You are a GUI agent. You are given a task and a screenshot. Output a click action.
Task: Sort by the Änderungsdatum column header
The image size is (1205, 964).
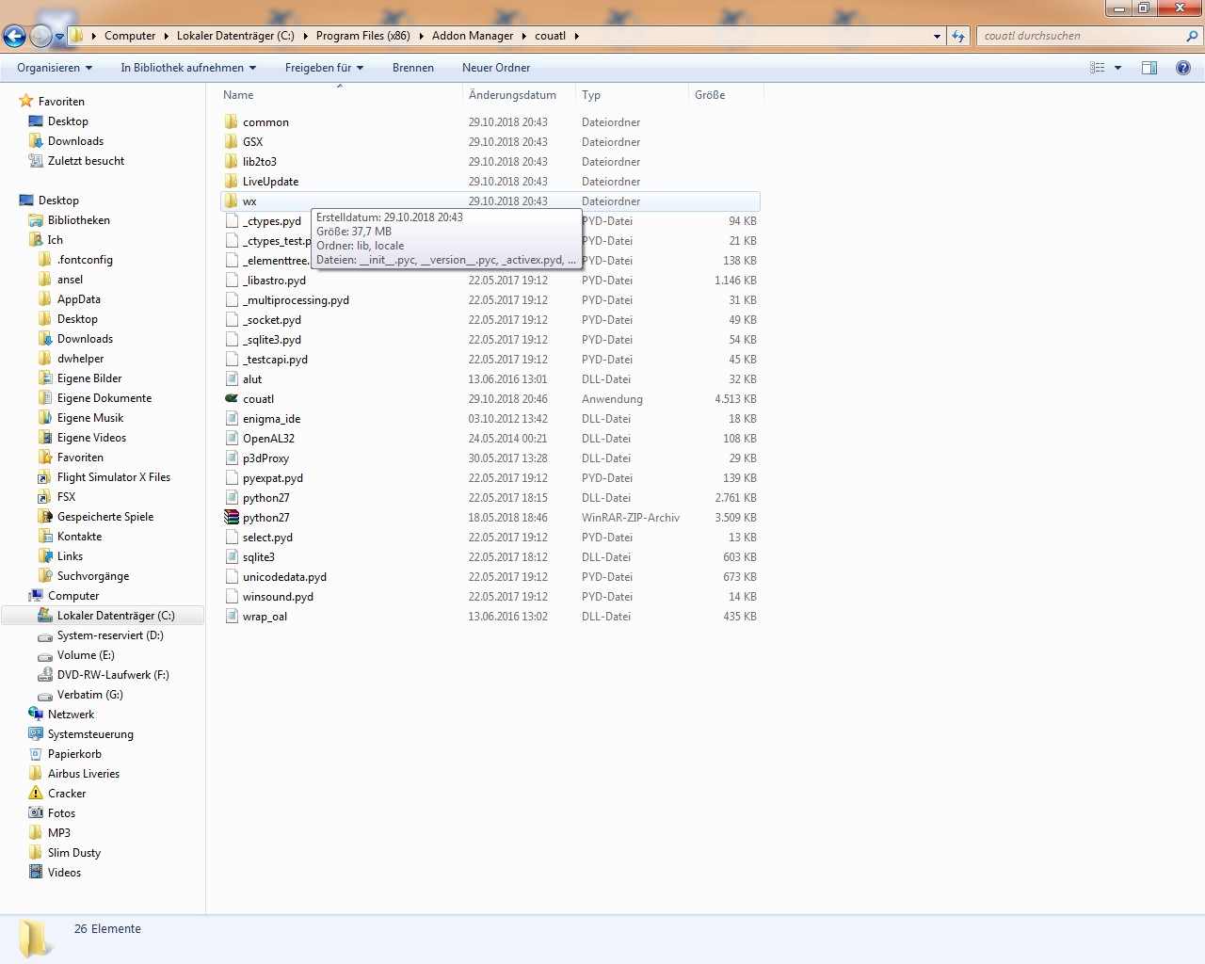coord(512,95)
